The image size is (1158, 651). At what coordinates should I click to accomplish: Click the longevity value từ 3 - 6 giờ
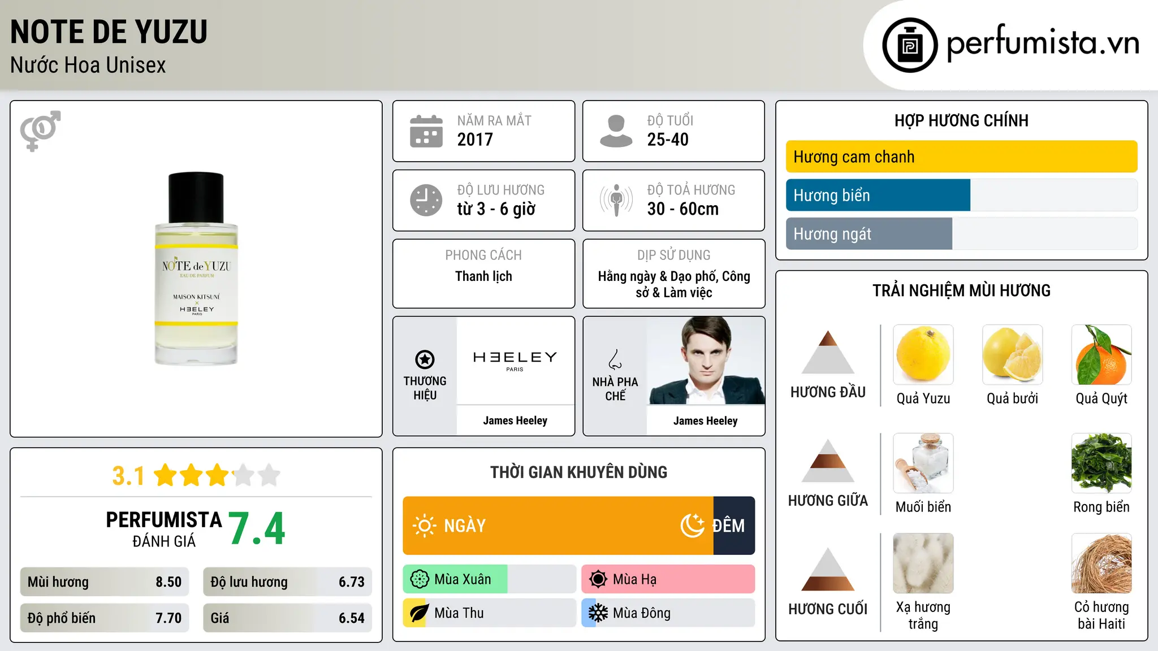tap(496, 209)
